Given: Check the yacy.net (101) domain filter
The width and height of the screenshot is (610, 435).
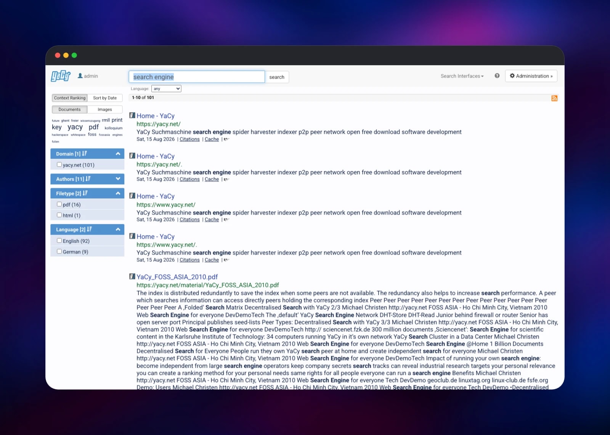Looking at the screenshot, I should (x=59, y=165).
